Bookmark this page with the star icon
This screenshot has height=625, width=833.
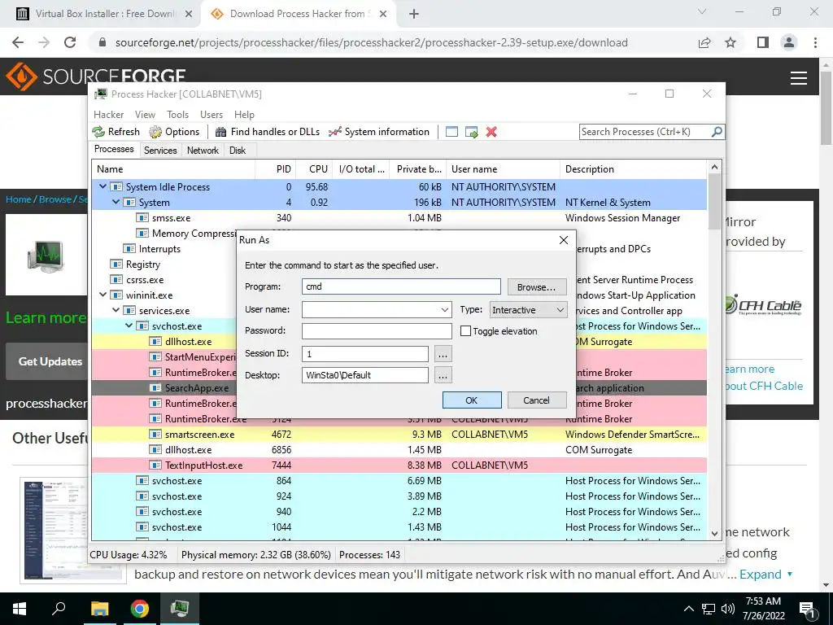coord(731,42)
